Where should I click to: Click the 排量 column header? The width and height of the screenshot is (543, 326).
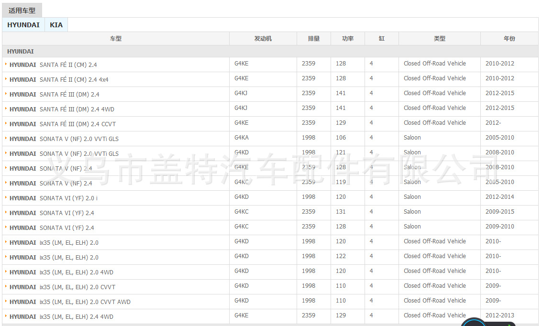314,39
